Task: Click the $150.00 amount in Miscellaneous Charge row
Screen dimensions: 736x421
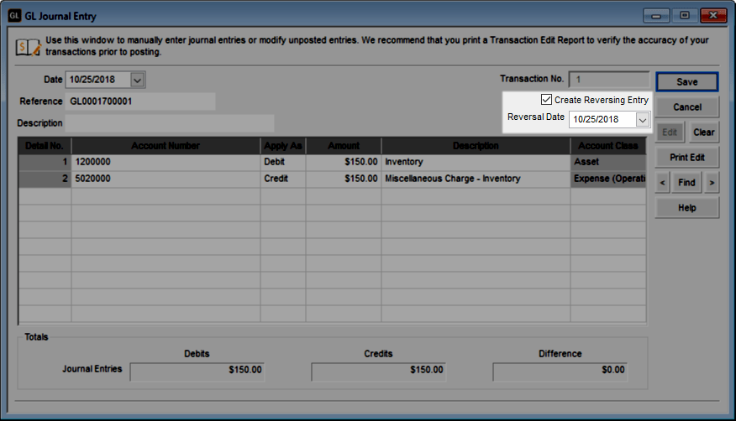Action: pos(344,179)
